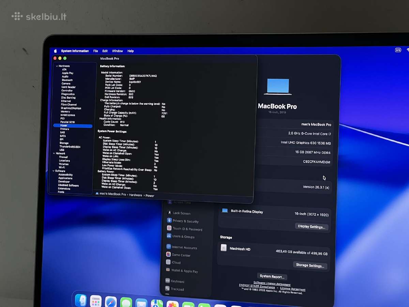Click mac's MacBook Pro in path bar
The width and height of the screenshot is (409, 307).
(x=113, y=194)
